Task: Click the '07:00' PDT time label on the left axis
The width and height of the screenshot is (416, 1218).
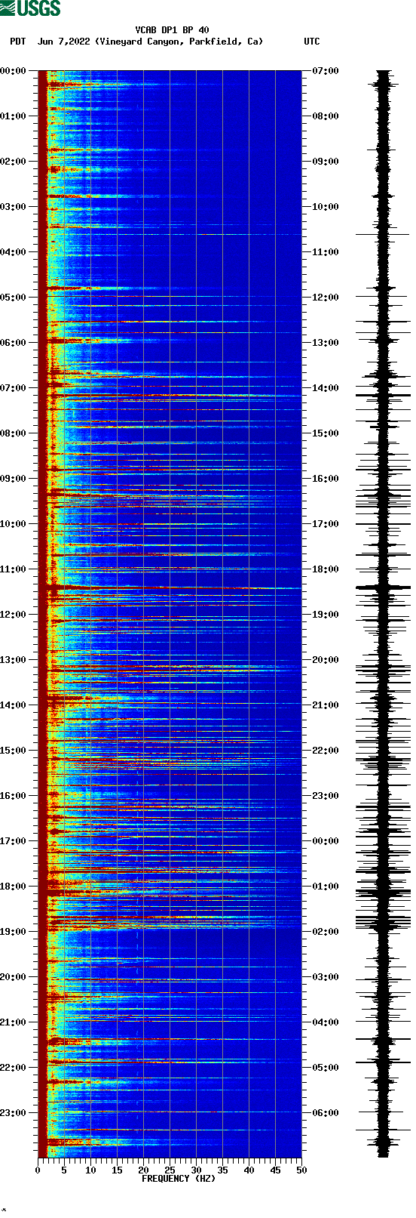Action: [14, 388]
